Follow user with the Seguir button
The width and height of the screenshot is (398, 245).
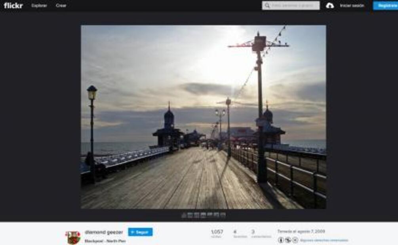(x=140, y=232)
